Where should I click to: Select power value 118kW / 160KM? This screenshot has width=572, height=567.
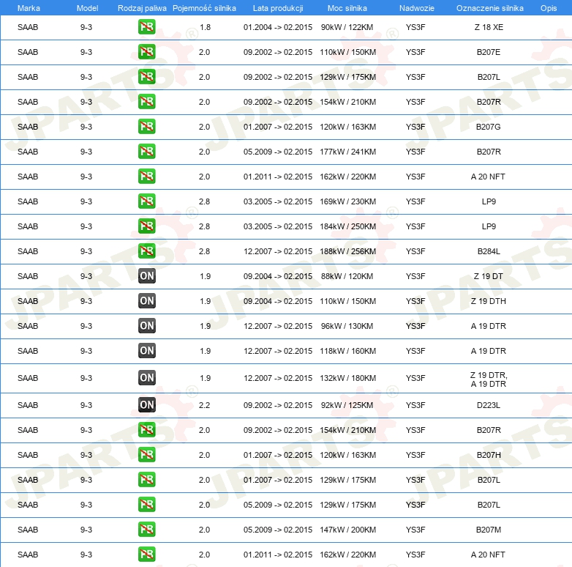(347, 351)
